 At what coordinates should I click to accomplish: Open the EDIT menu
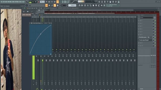click(x=4, y=2)
